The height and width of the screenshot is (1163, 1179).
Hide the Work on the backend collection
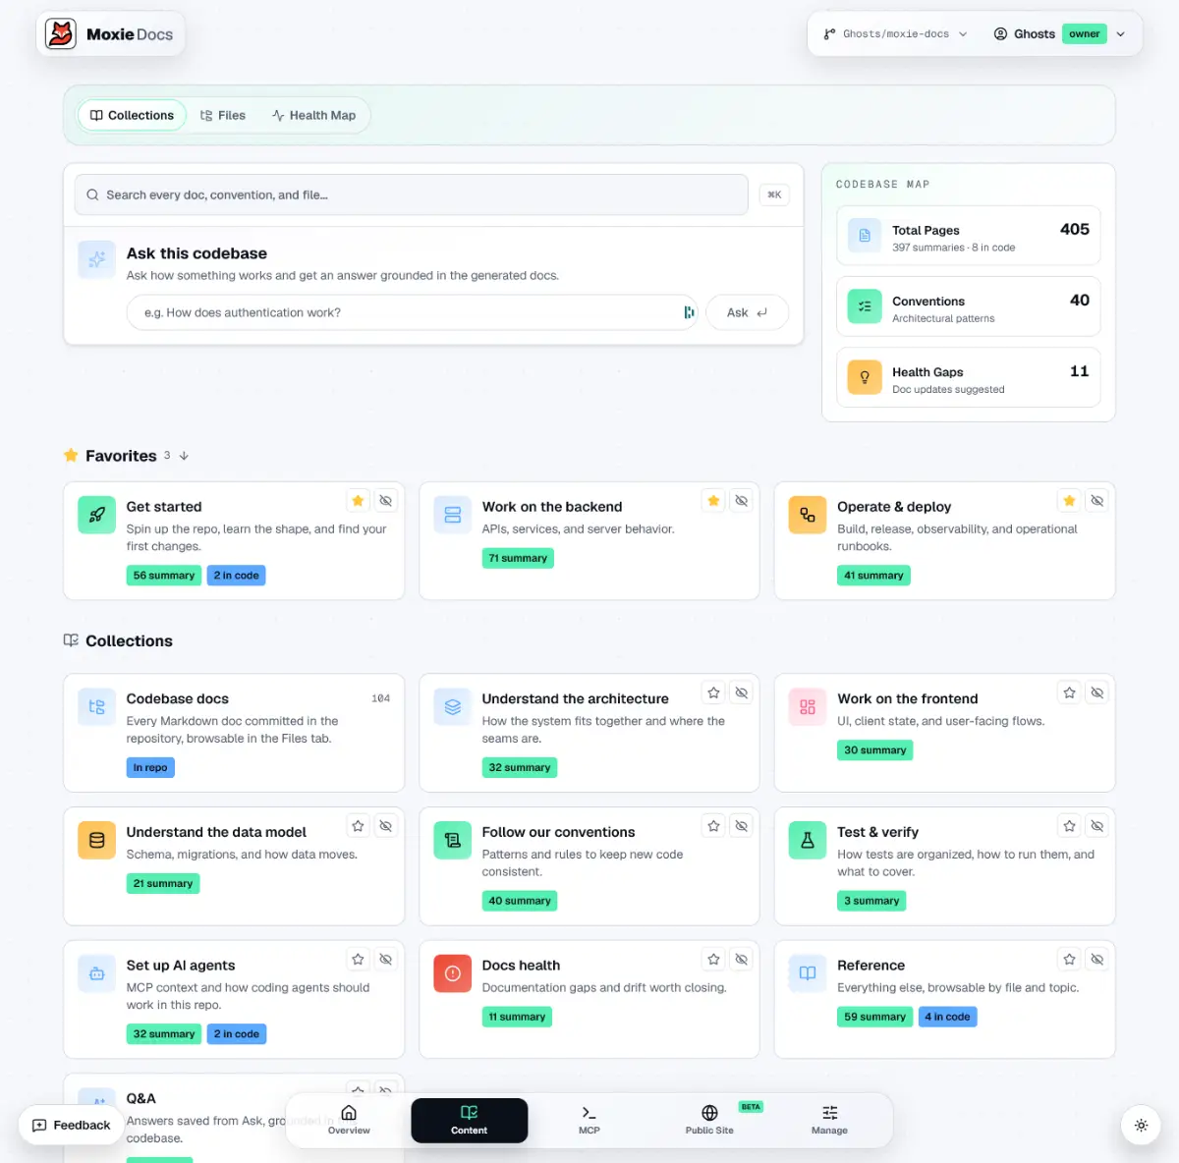pos(742,501)
